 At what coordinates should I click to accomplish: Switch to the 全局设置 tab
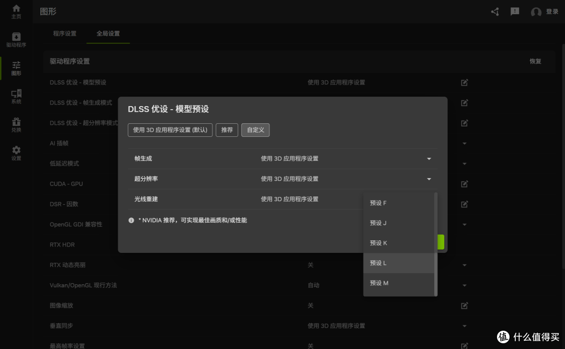tap(108, 33)
